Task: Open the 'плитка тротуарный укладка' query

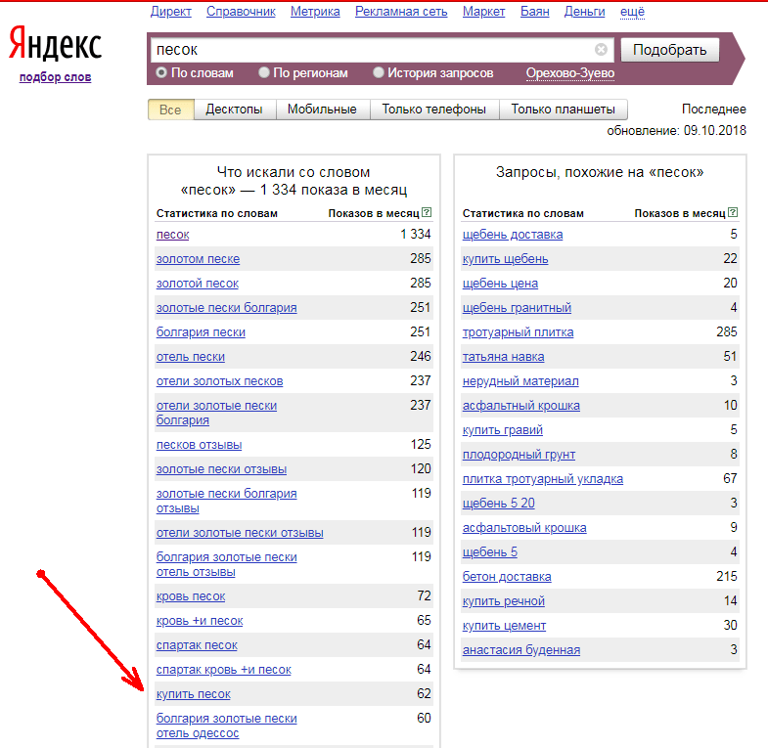Action: tap(543, 479)
